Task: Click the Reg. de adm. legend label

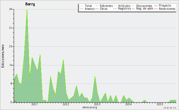Action: coord(145,9)
